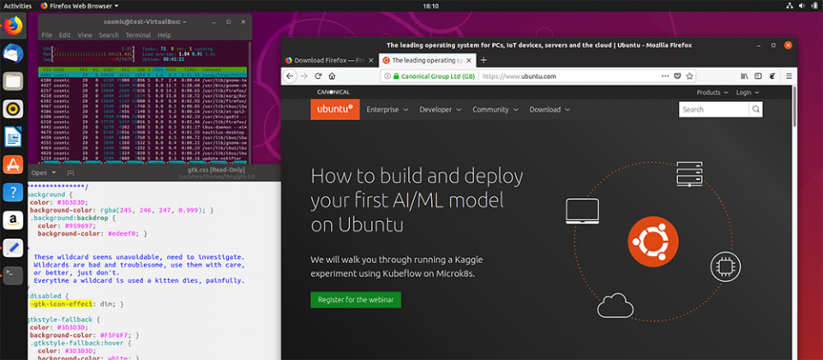Go forward a page in Firefox
This screenshot has width=823, height=360.
point(303,76)
